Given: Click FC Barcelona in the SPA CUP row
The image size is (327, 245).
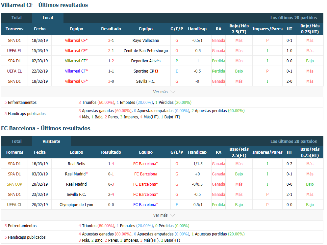Looking at the screenshot, I should [144, 184].
